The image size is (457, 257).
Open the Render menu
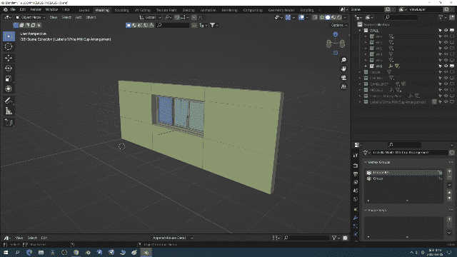pos(36,9)
